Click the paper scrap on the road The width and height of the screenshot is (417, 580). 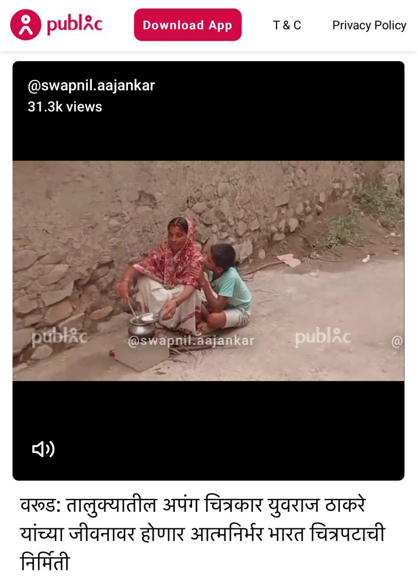[x=290, y=260]
